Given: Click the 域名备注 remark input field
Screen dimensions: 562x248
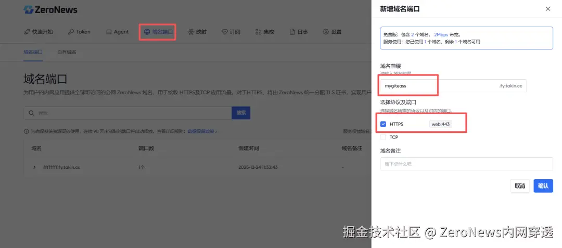Looking at the screenshot, I should click(466, 164).
